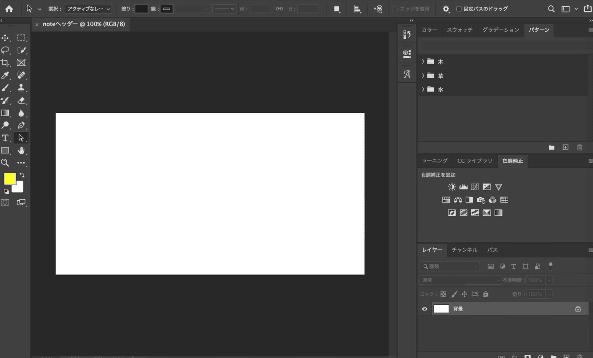Create new group folder in Patterns panel

coord(551,147)
